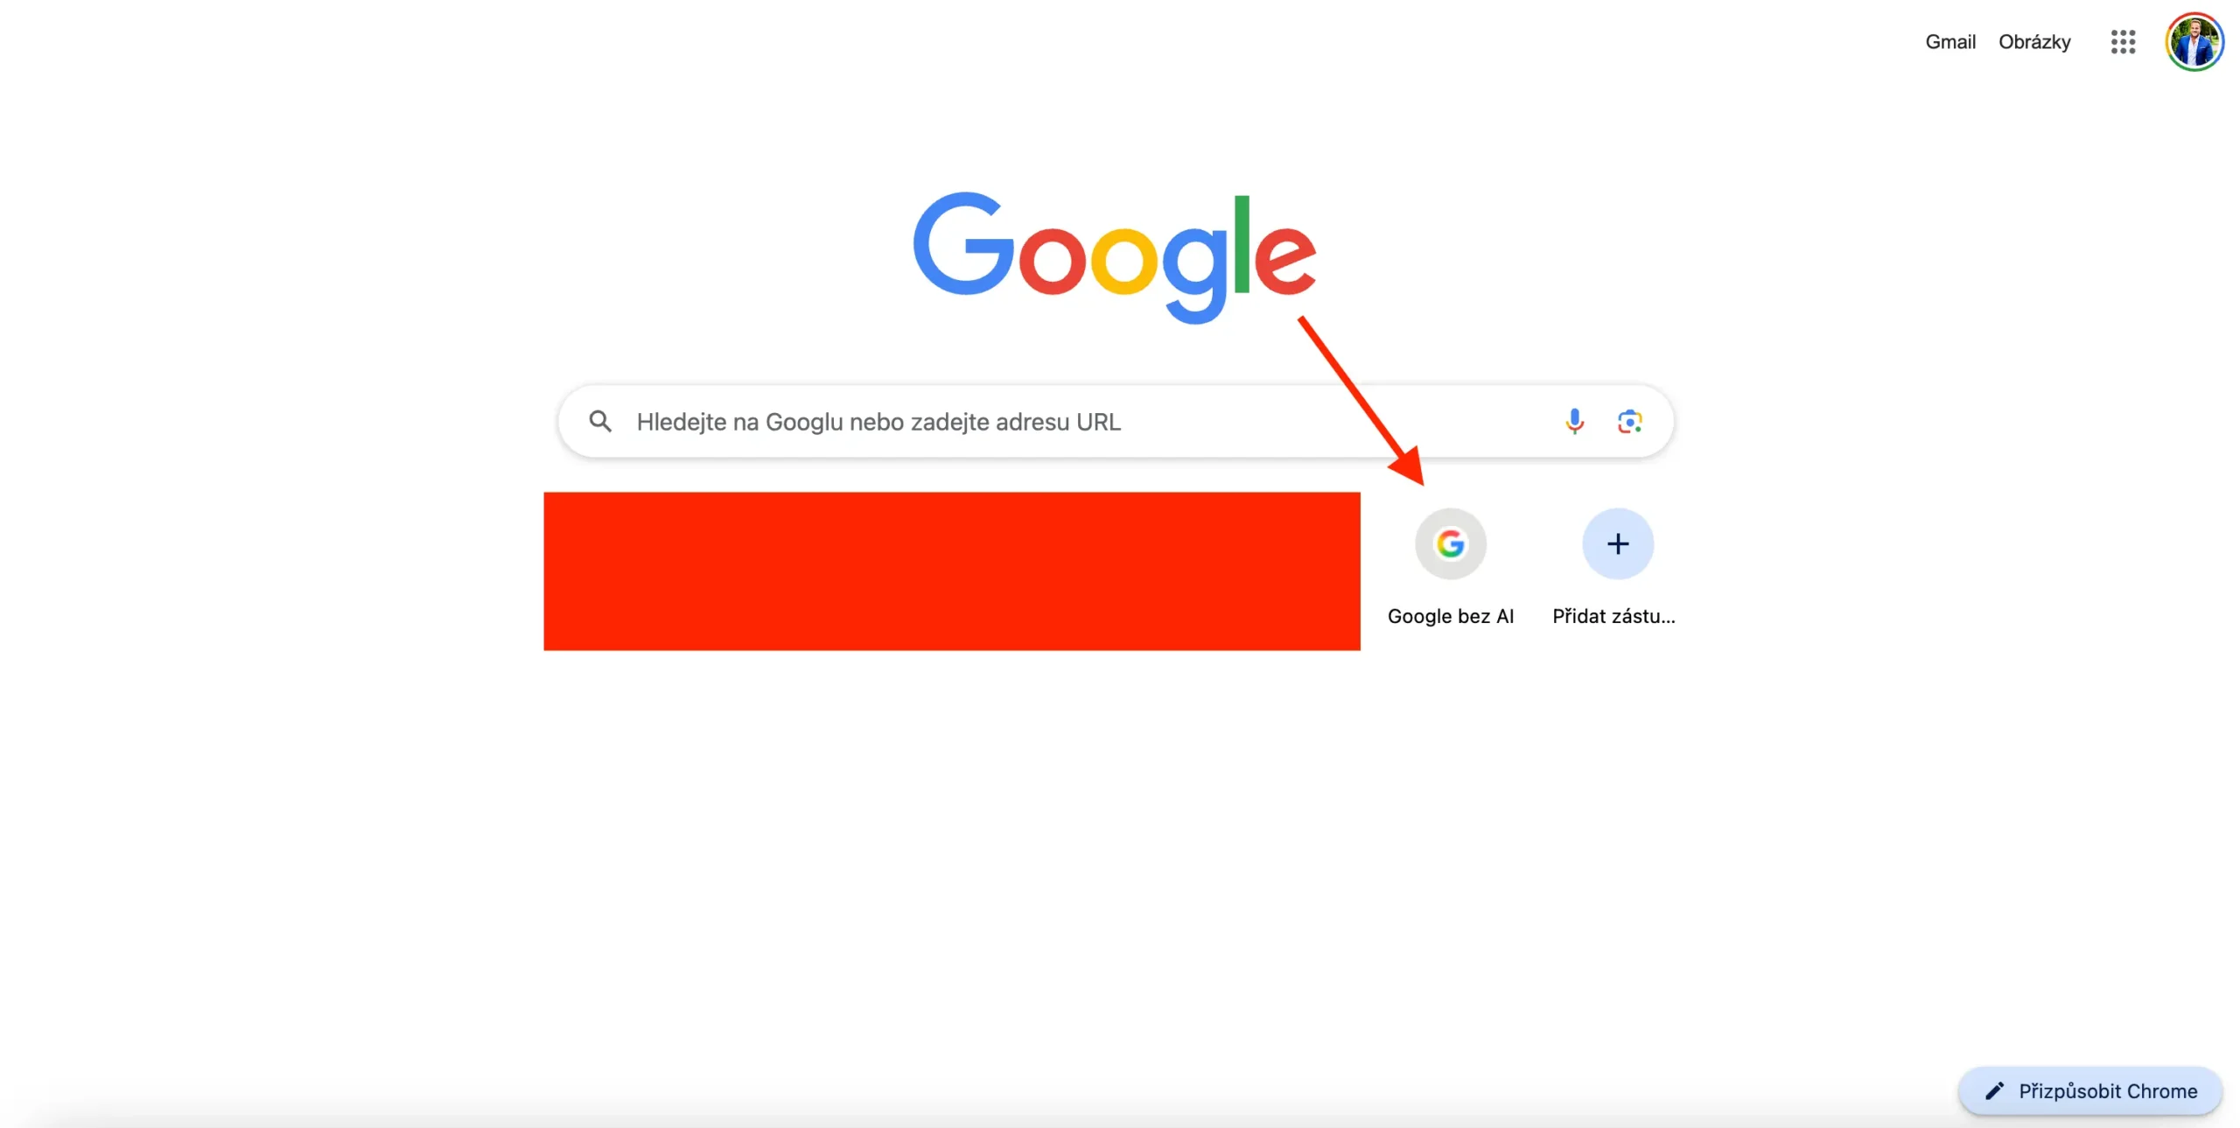Focus the Hledejte na Googlu search field
2240x1128 pixels.
pyautogui.click(x=1116, y=422)
